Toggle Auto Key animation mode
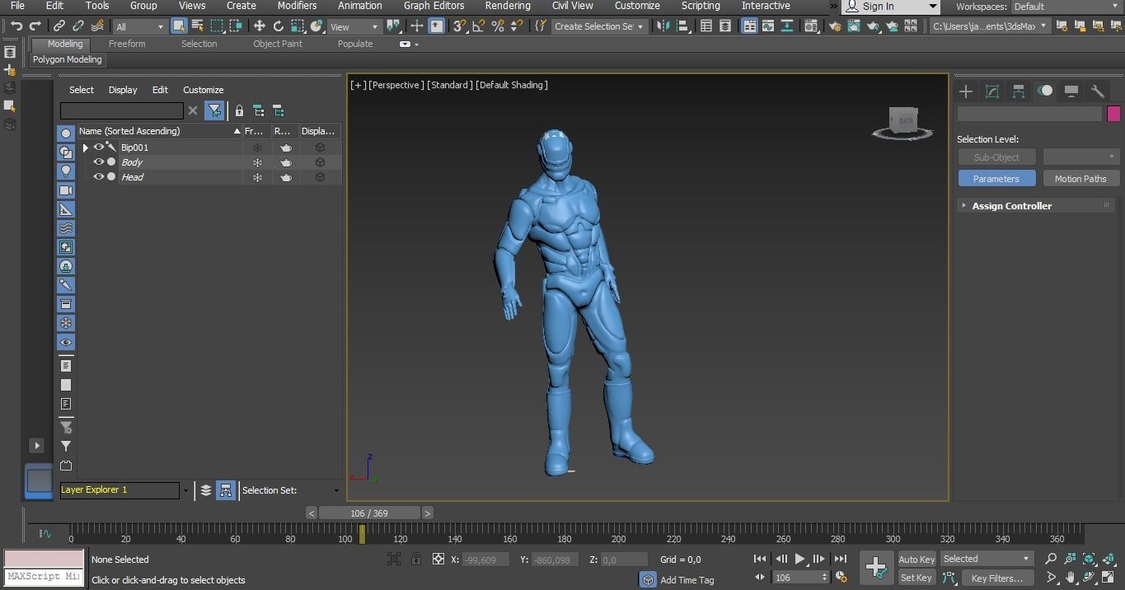 pos(916,560)
